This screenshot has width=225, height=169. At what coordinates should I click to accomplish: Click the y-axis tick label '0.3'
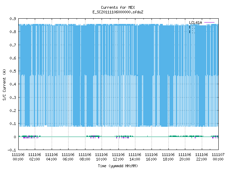click(x=13, y=98)
